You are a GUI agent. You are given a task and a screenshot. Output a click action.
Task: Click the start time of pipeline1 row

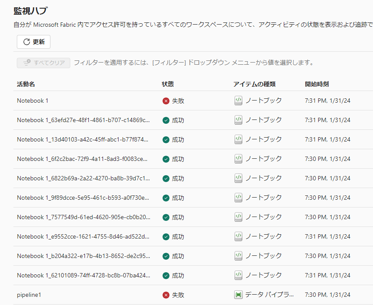[x=328, y=295]
